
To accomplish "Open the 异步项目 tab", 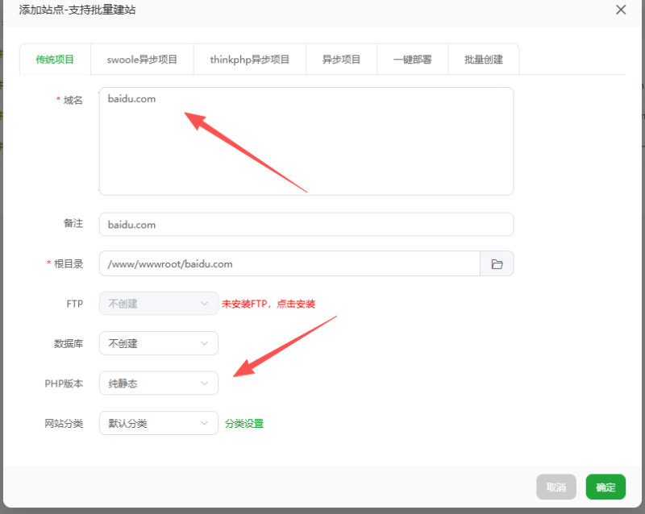I will 341,59.
